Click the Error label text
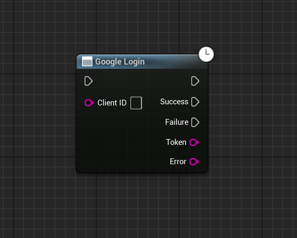The width and height of the screenshot is (297, 238). (178, 162)
